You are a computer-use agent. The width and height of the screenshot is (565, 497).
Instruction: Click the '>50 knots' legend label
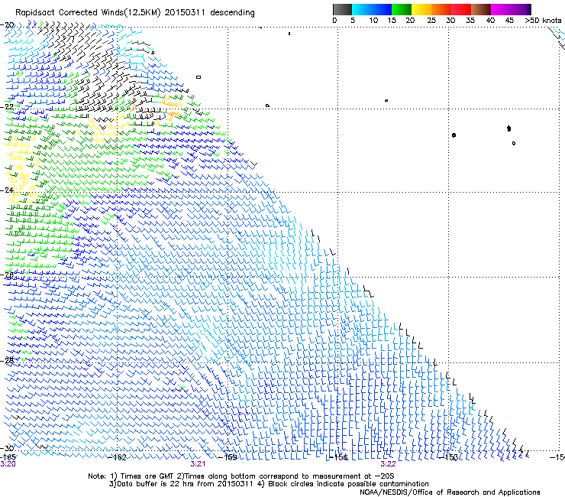tap(543, 21)
